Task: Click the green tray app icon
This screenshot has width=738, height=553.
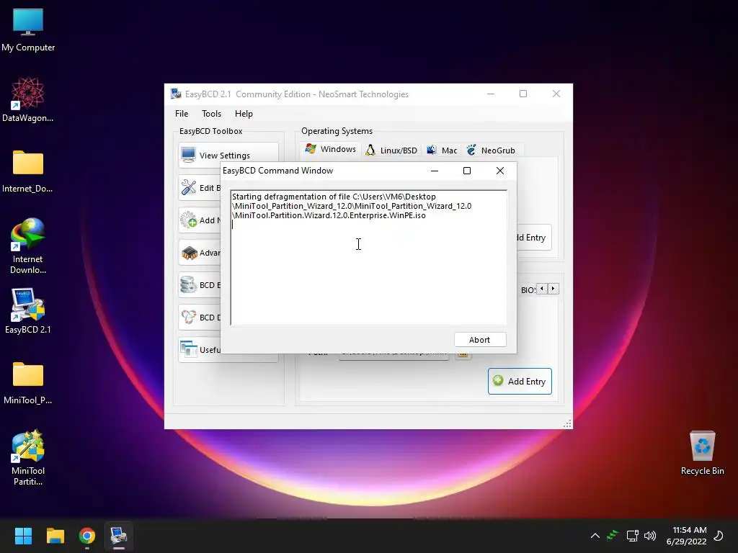Action: [613, 535]
